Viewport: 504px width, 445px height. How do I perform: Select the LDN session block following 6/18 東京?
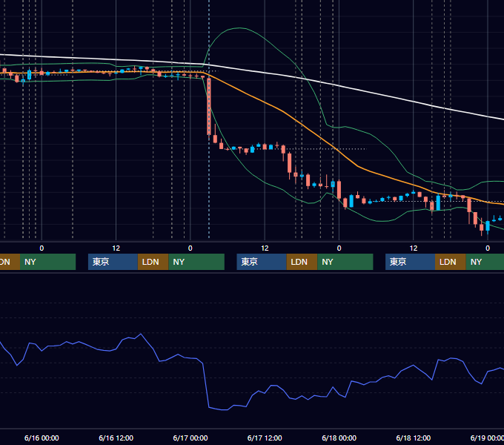click(451, 262)
